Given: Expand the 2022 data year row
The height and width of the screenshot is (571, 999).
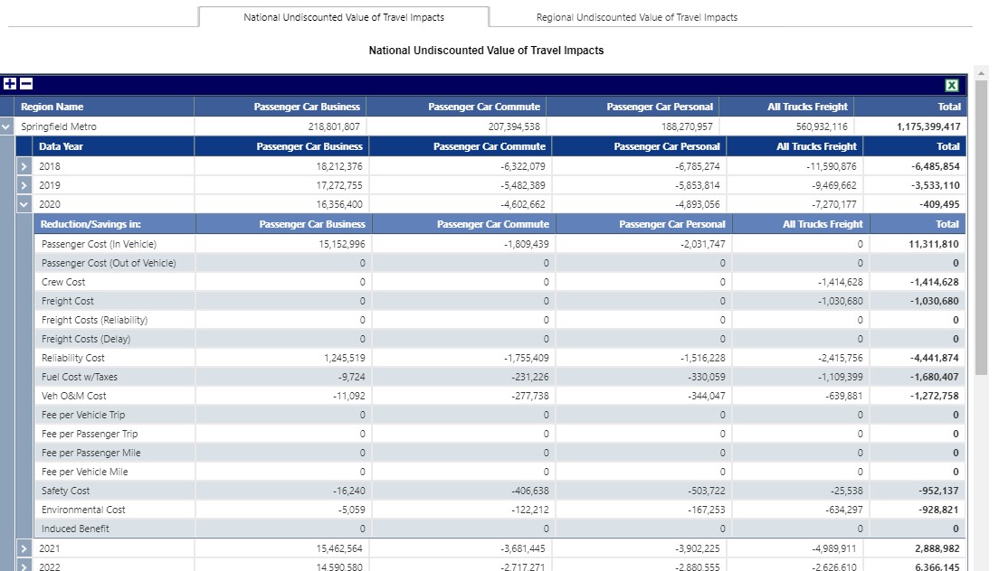Looking at the screenshot, I should click(x=24, y=566).
